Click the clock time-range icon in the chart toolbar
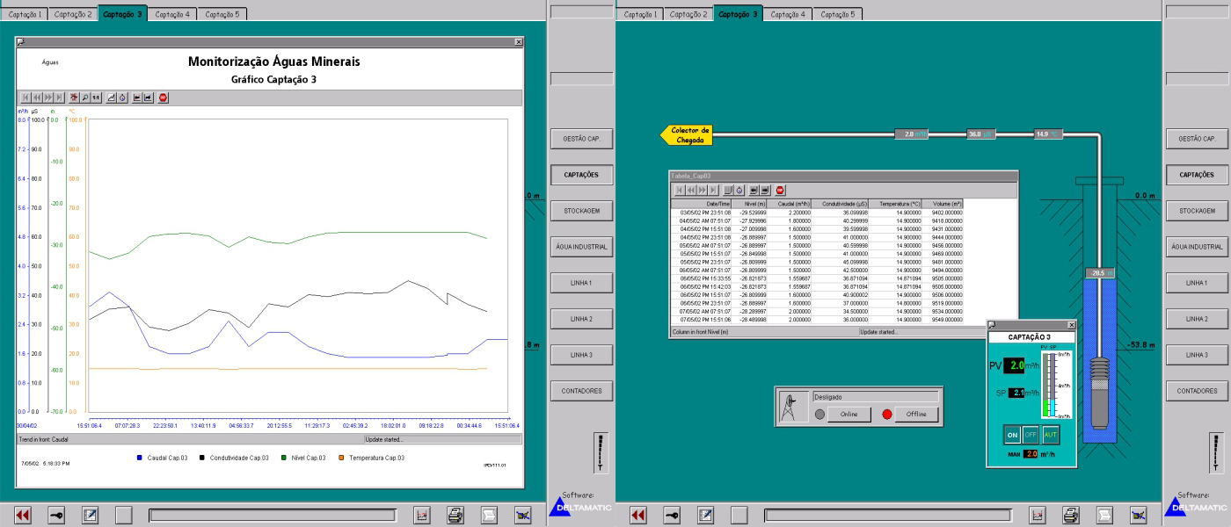Screen dimensions: 1231x527 click(x=123, y=97)
